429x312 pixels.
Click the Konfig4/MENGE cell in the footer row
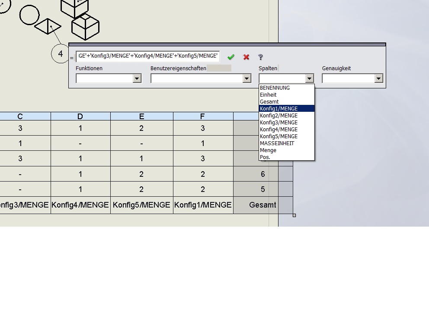point(80,205)
